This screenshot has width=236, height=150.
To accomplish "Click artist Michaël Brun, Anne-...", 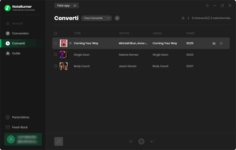I will pos(133,43).
